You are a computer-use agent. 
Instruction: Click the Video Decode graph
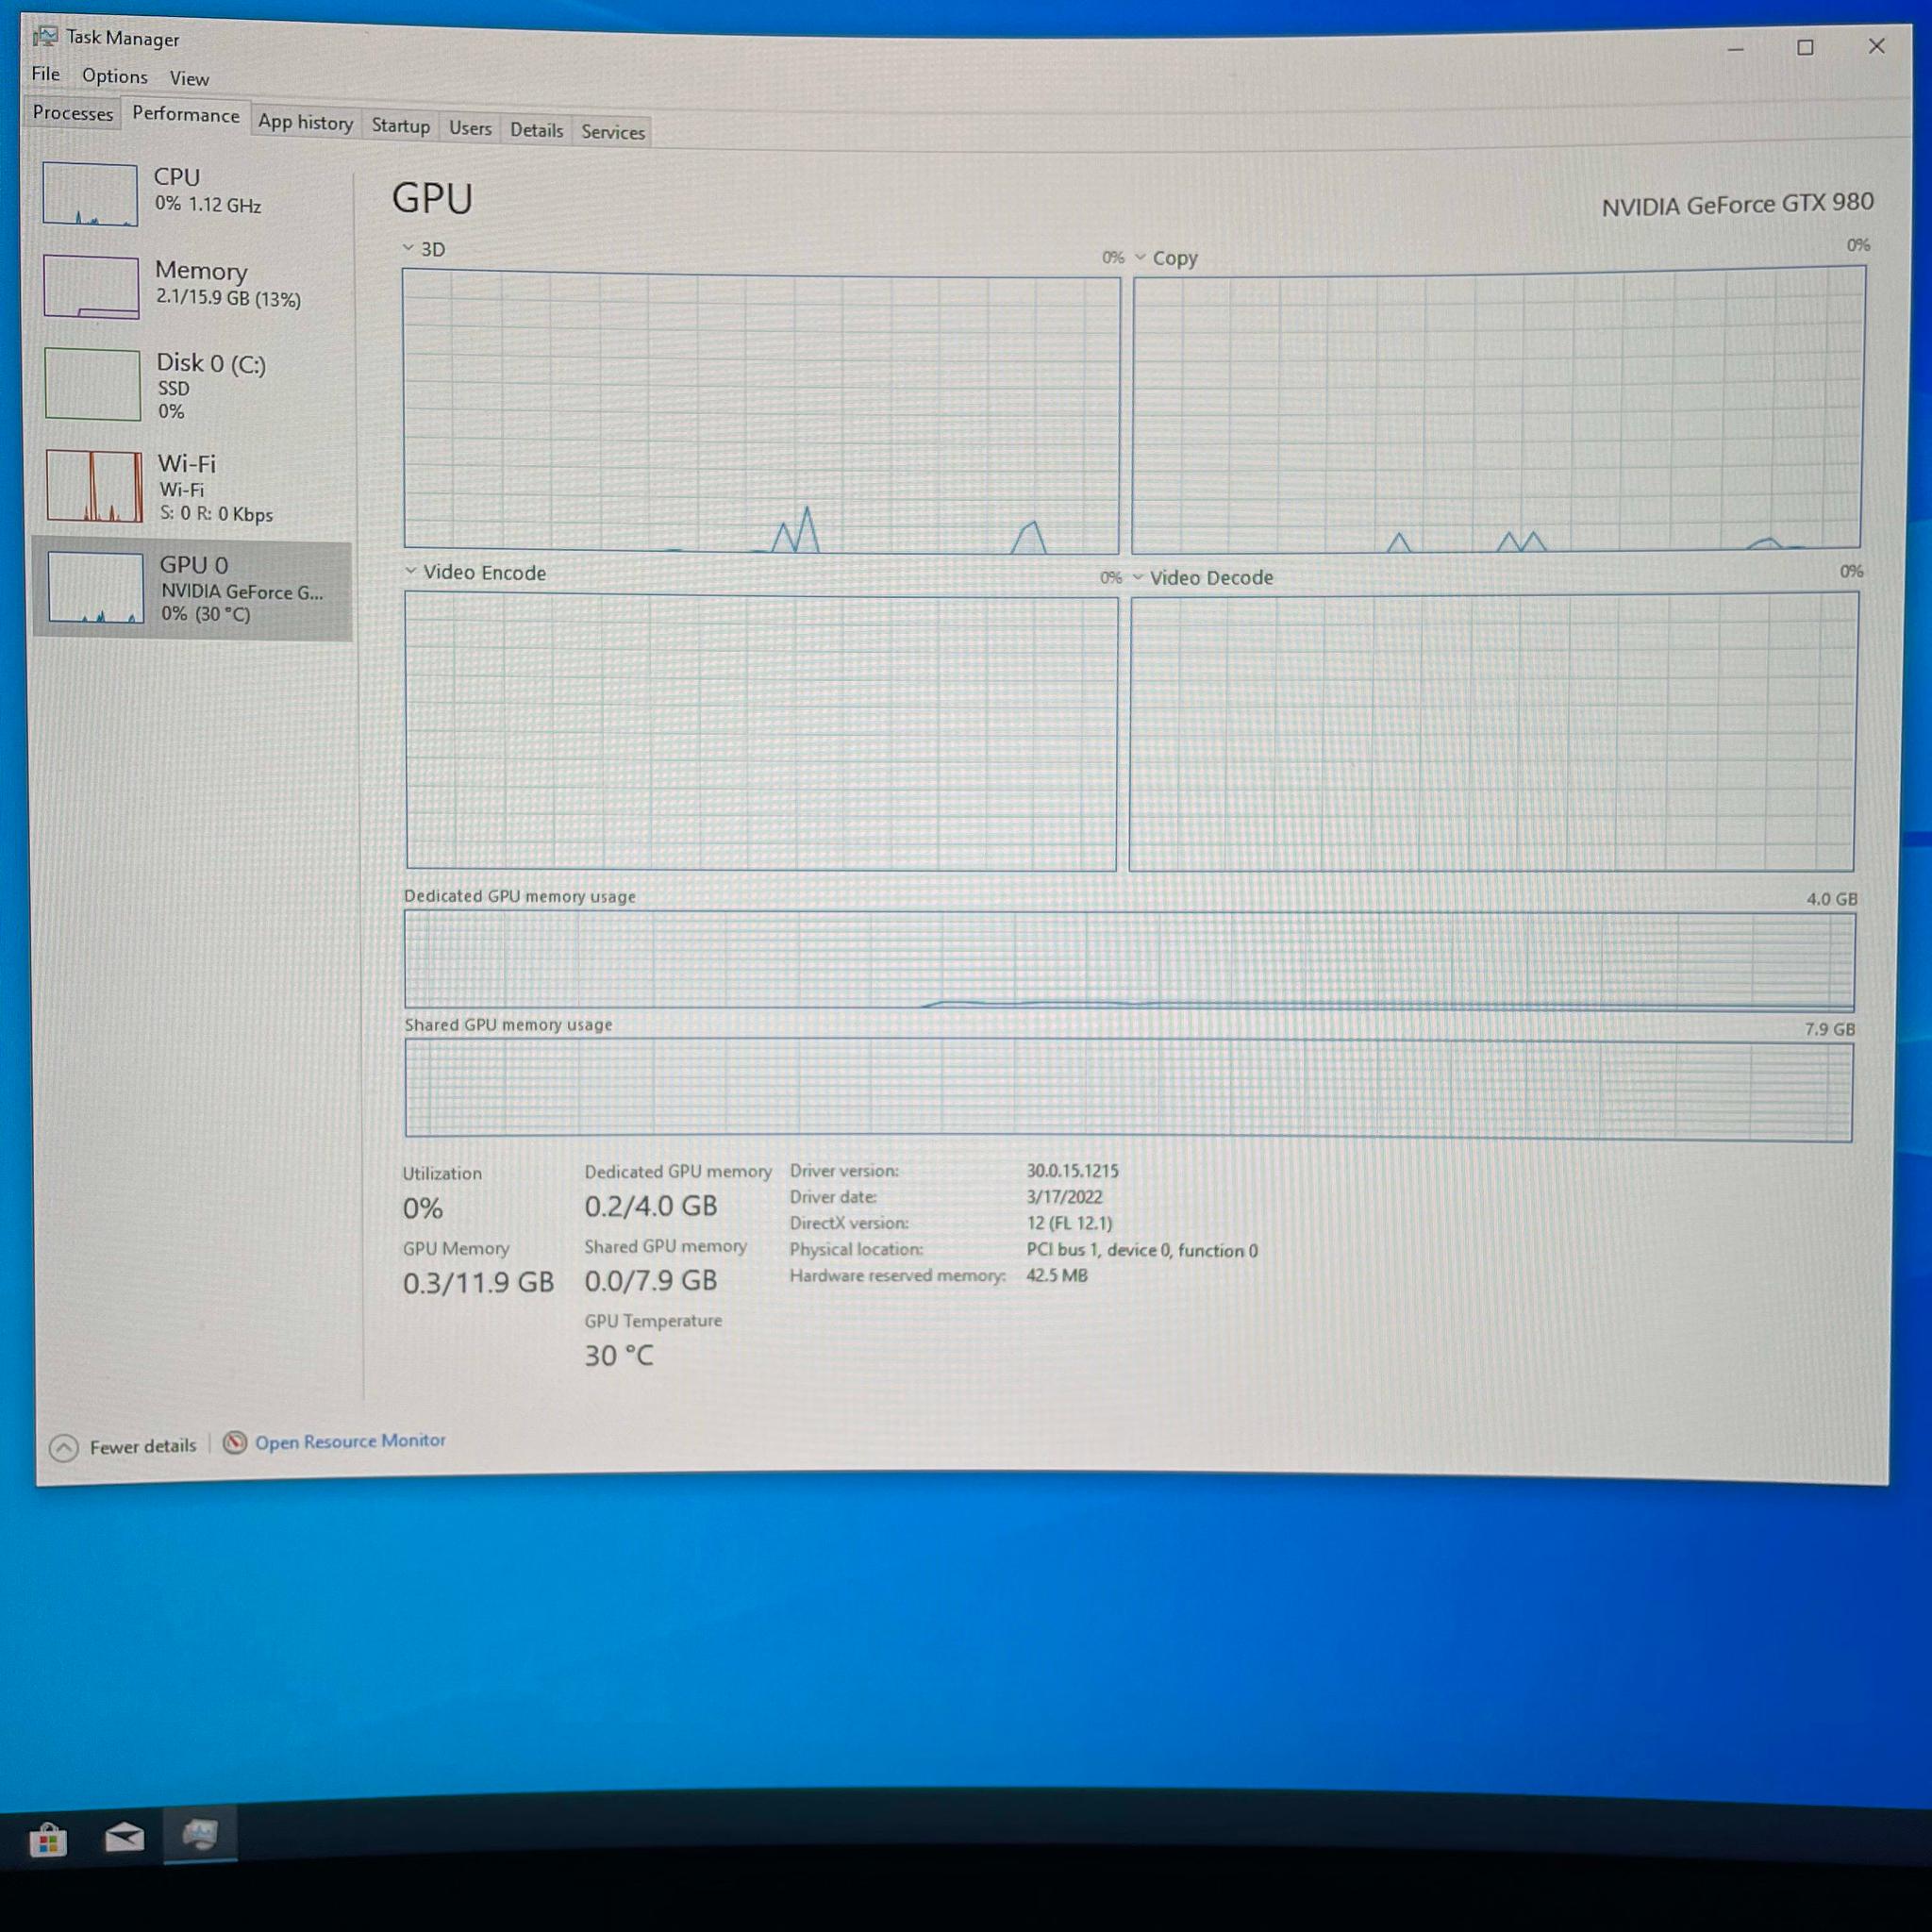pos(1493,732)
